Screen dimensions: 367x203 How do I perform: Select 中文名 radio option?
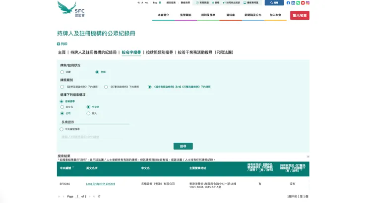(88, 107)
